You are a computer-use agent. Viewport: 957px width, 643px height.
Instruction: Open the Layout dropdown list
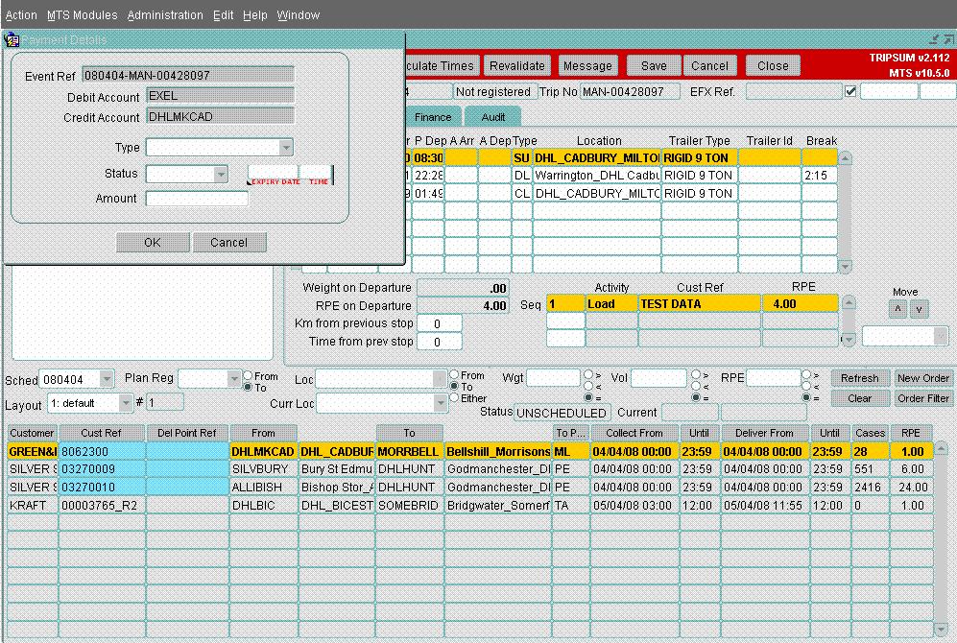coord(125,403)
